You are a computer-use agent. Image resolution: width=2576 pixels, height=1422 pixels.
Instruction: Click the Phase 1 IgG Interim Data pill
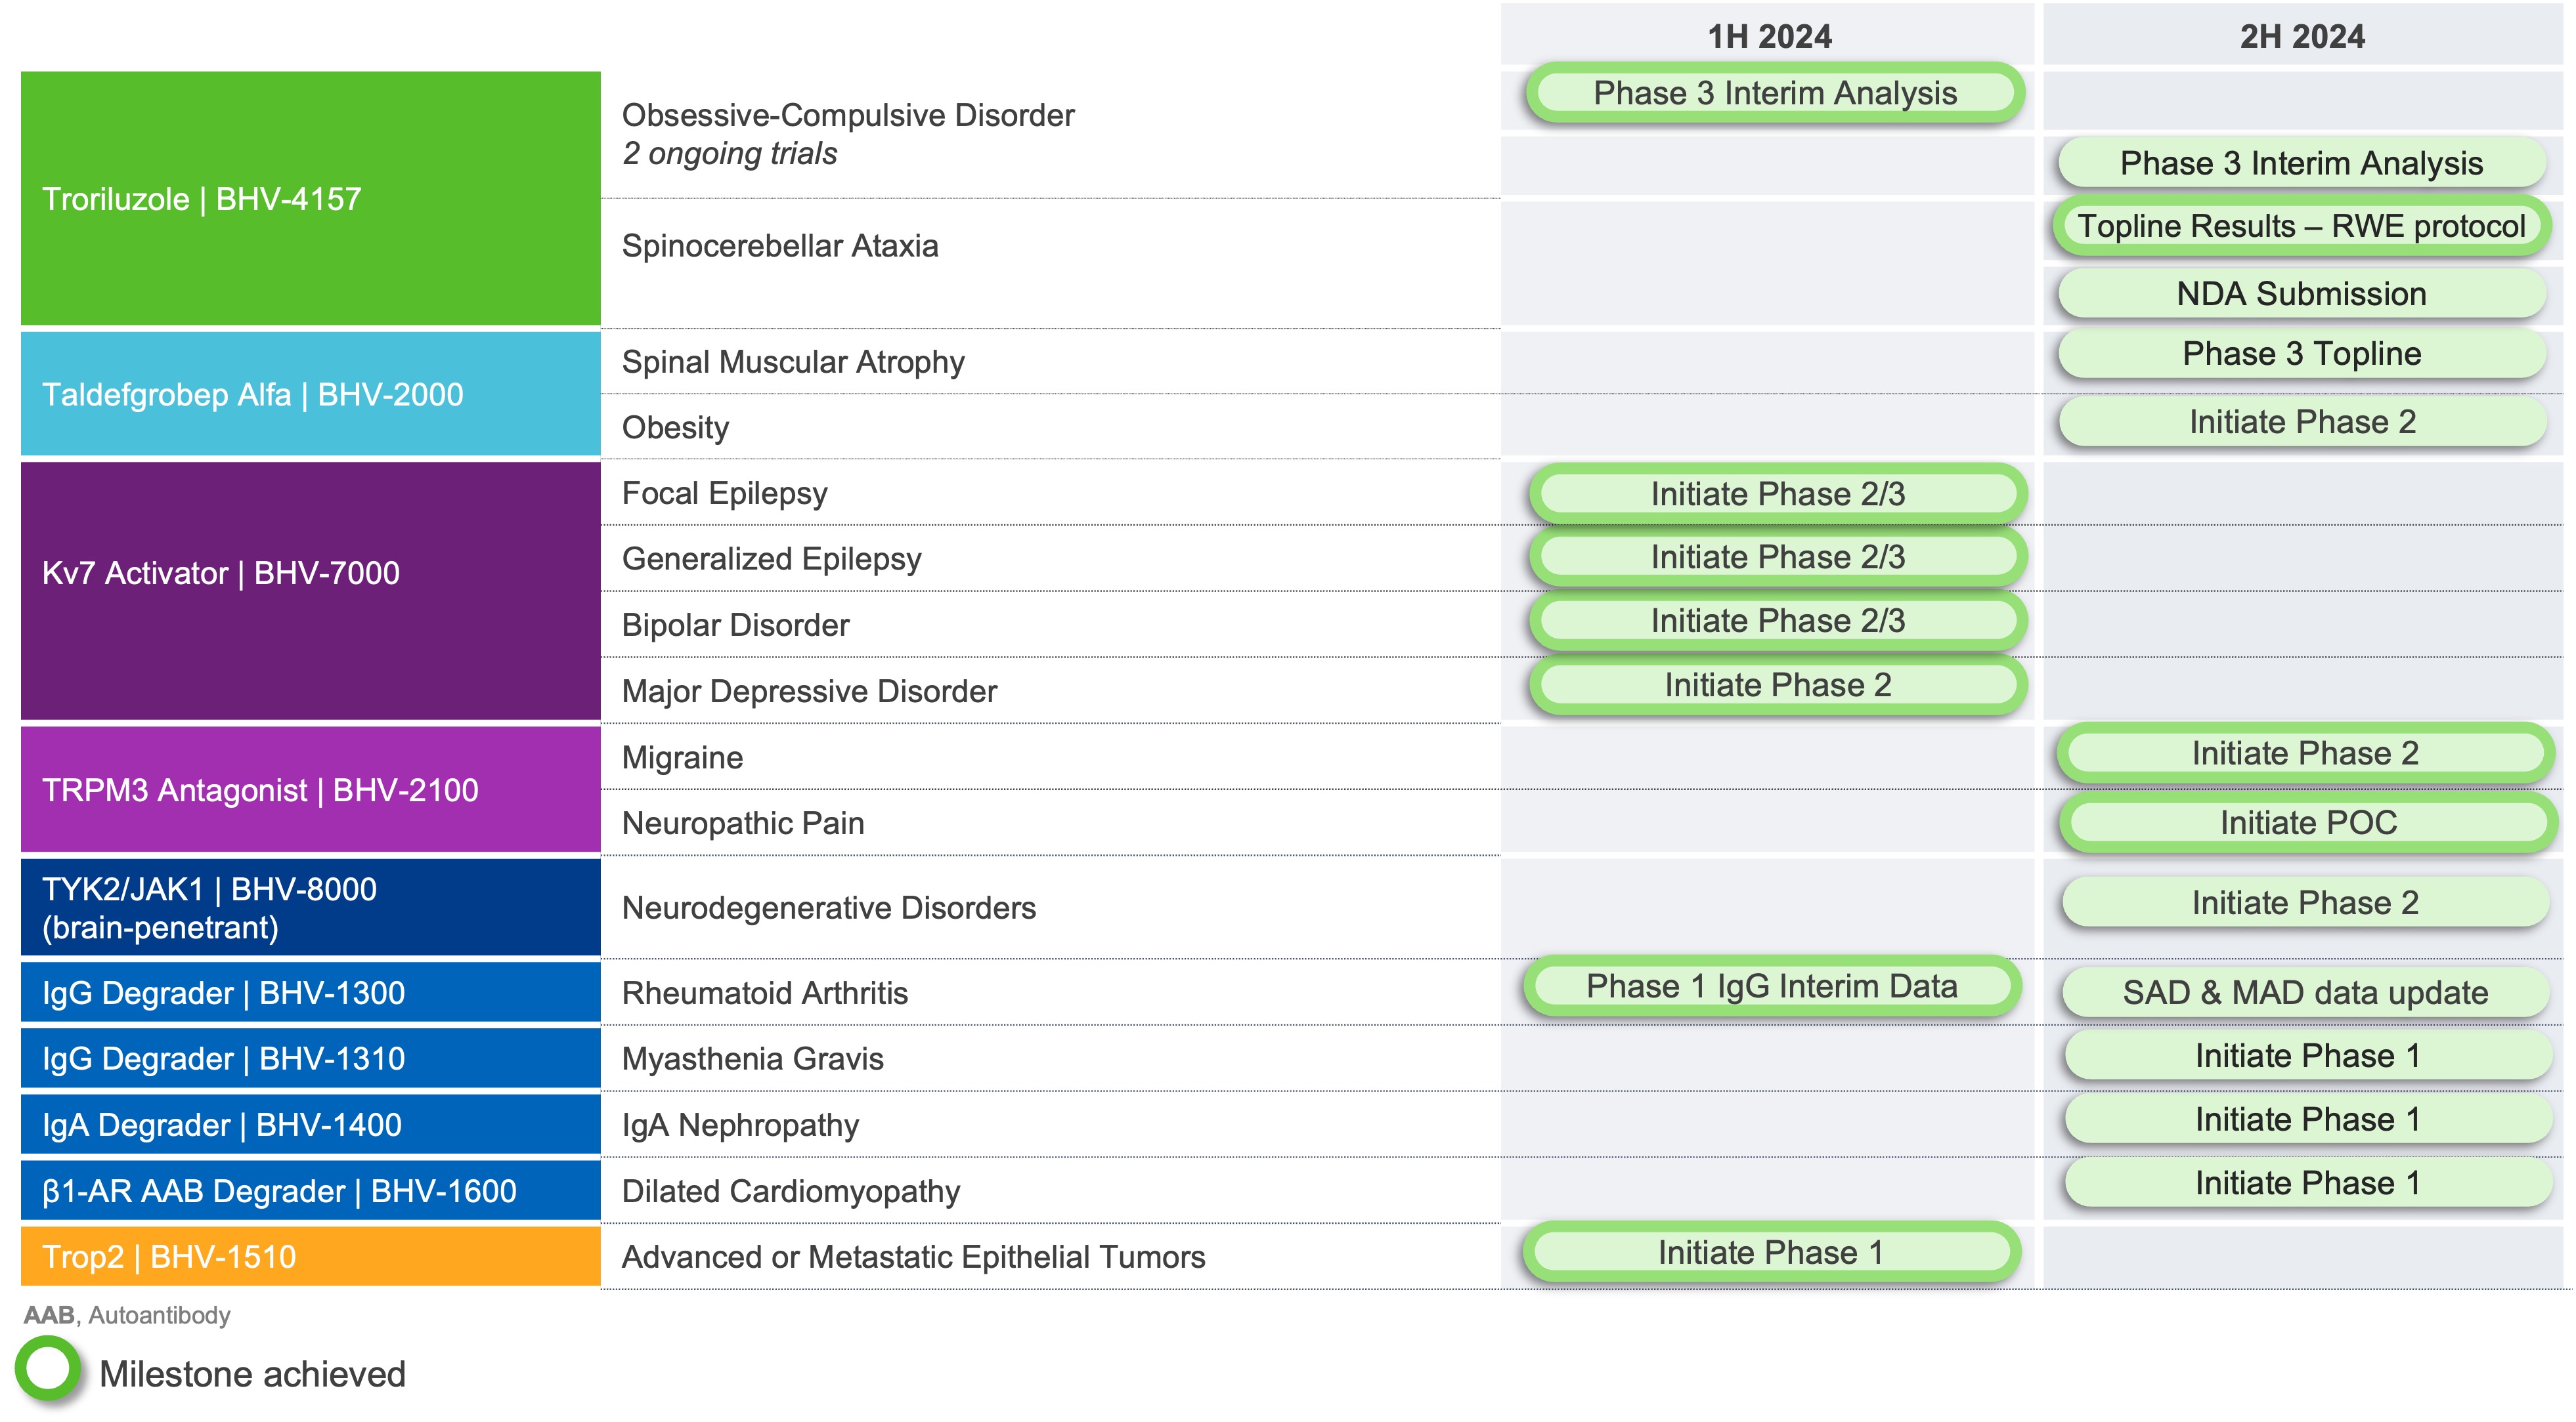1771,986
